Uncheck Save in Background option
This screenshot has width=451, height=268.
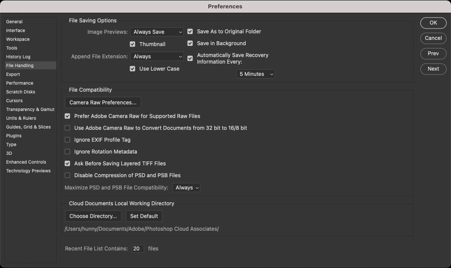pos(190,43)
